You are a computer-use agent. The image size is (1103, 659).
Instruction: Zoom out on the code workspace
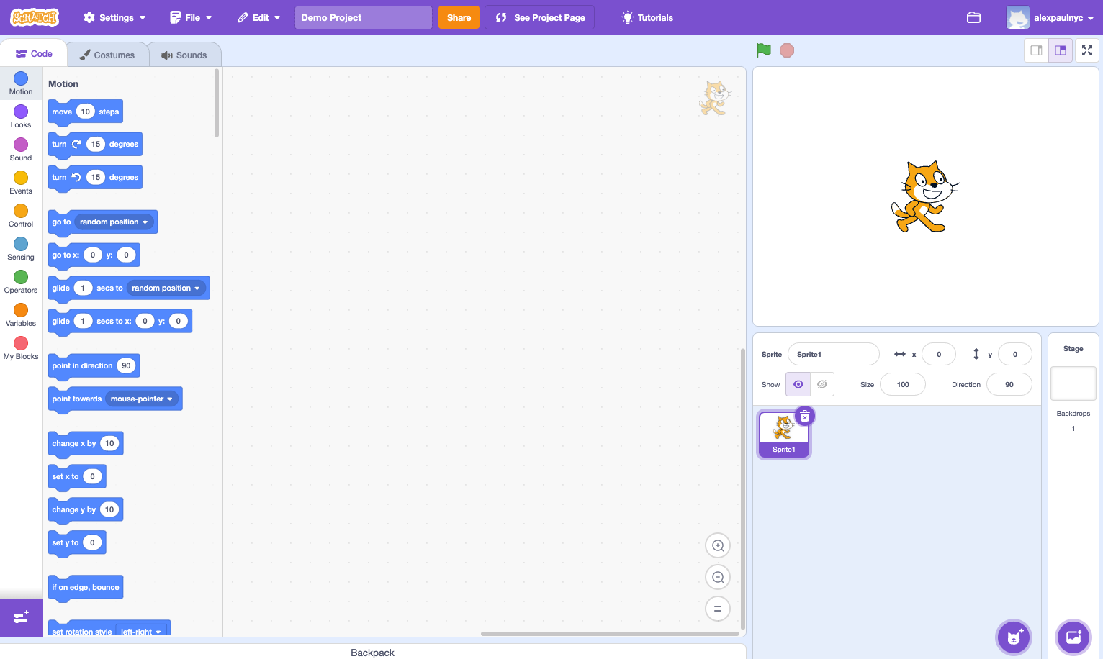[x=717, y=577]
